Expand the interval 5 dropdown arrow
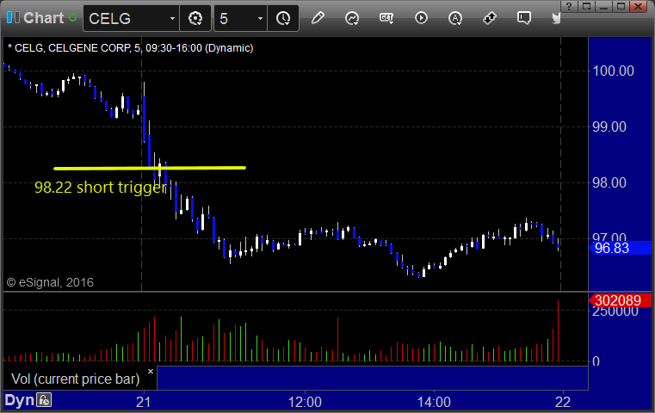The image size is (655, 413). [x=260, y=18]
